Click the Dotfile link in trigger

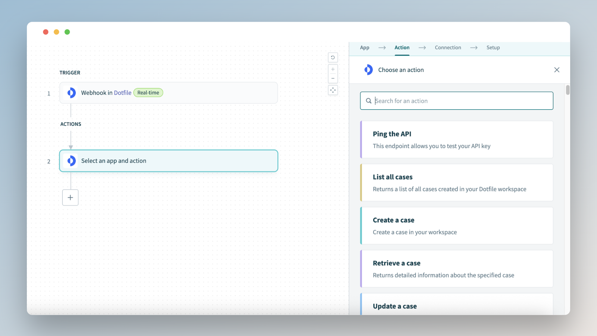pyautogui.click(x=123, y=93)
